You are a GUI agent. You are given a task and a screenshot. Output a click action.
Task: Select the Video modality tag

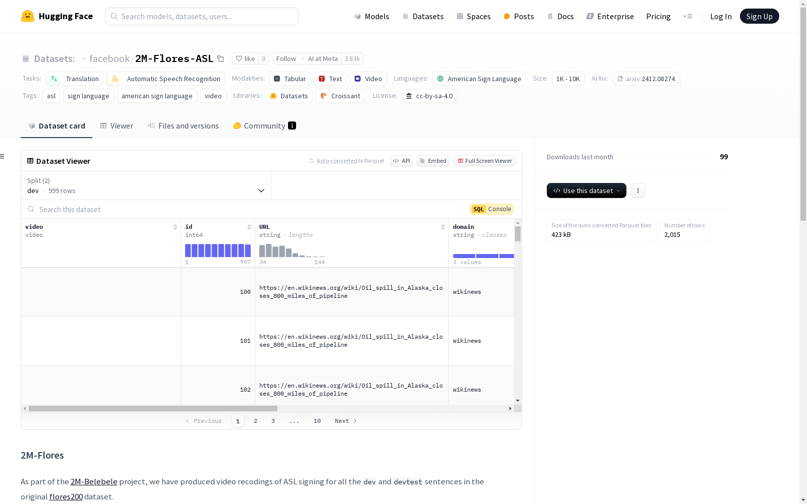368,79
